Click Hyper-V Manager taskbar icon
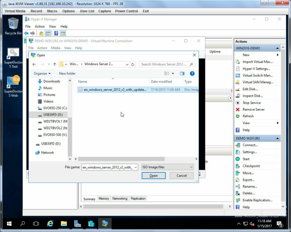 [x=91, y=224]
